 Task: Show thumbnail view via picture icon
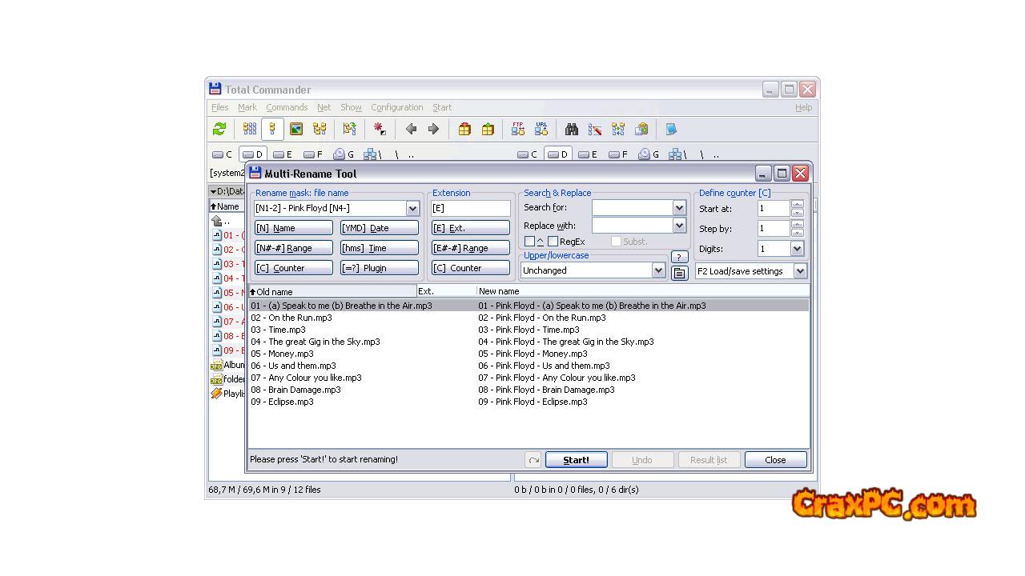point(296,129)
